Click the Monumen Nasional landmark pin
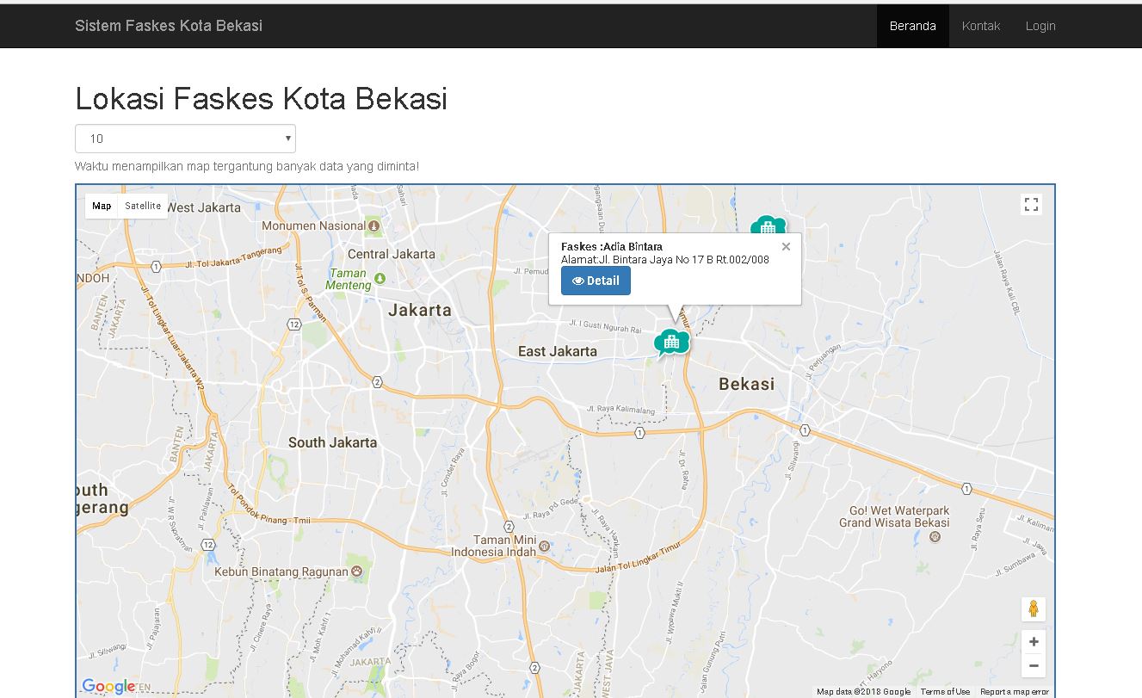Viewport: 1142px width, 698px height. coord(373,225)
